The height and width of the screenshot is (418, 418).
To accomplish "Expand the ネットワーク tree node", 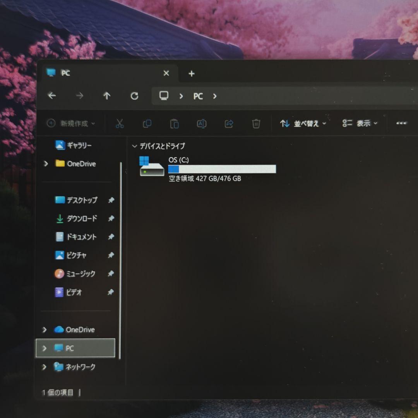I will [x=45, y=367].
